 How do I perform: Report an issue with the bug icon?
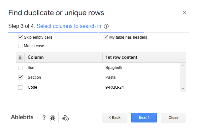52,118
